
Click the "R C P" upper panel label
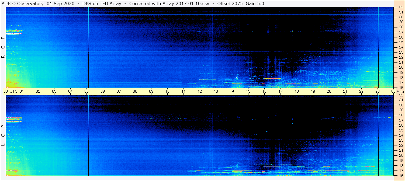(x=3, y=47)
